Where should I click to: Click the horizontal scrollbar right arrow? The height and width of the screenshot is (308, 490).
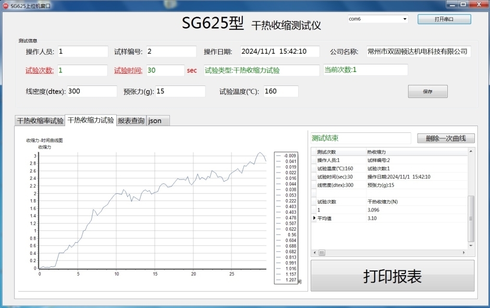[464, 253]
